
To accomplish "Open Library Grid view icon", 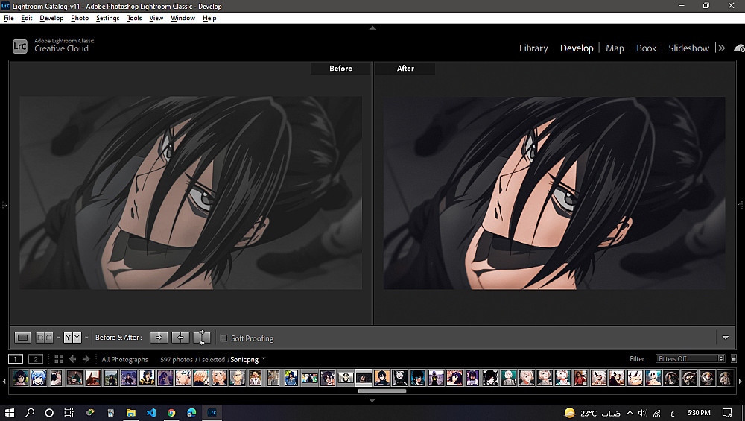I will coord(59,359).
